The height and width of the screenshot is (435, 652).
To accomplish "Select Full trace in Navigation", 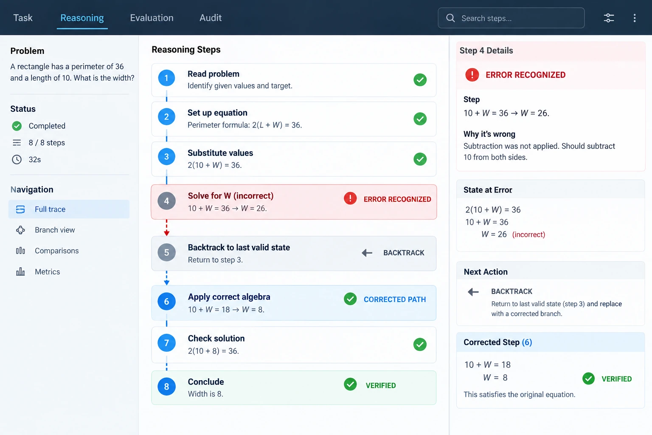I will [69, 209].
